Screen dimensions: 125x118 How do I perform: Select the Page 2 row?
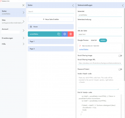pos(51,49)
